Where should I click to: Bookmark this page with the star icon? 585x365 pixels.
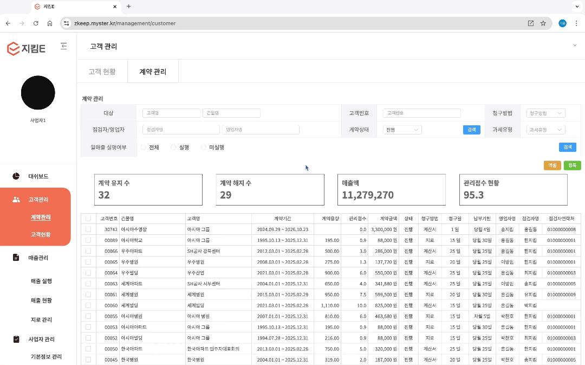[x=543, y=23]
